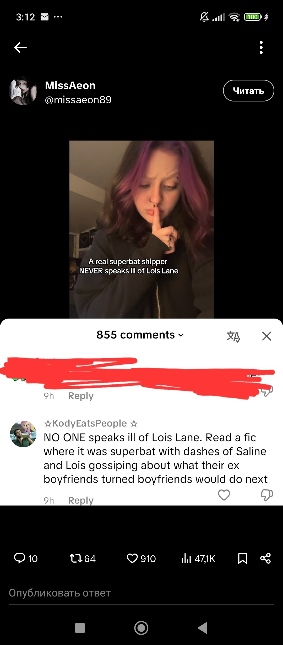Open MissAeon's profile avatar
Image resolution: width=283 pixels, height=645 pixels.
(23, 91)
